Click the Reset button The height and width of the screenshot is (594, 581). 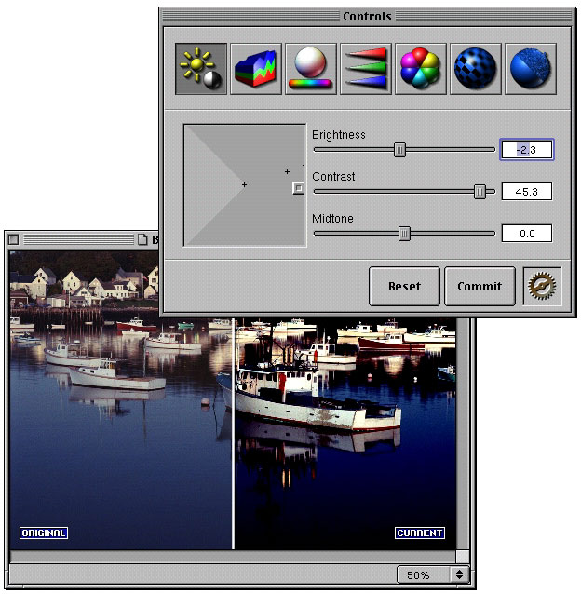(404, 287)
